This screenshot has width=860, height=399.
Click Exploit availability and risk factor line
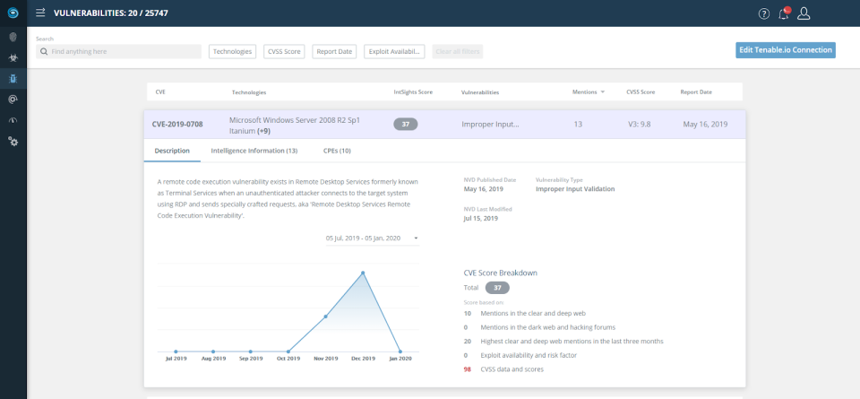click(529, 355)
